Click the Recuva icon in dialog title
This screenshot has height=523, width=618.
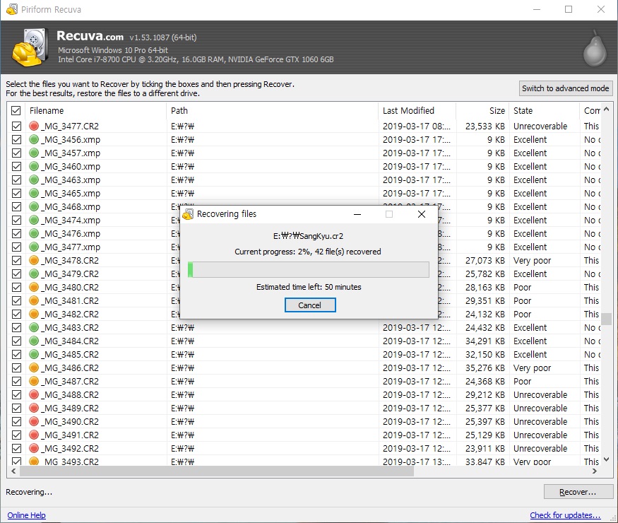[188, 214]
